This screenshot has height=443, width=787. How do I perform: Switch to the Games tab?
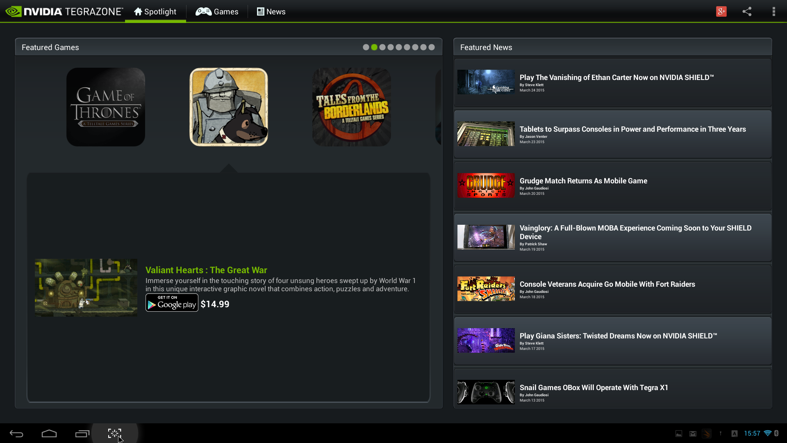217,11
